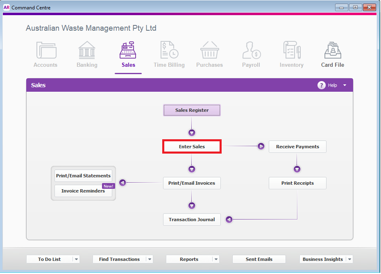
Task: Click the Help question mark icon
Action: (321, 85)
